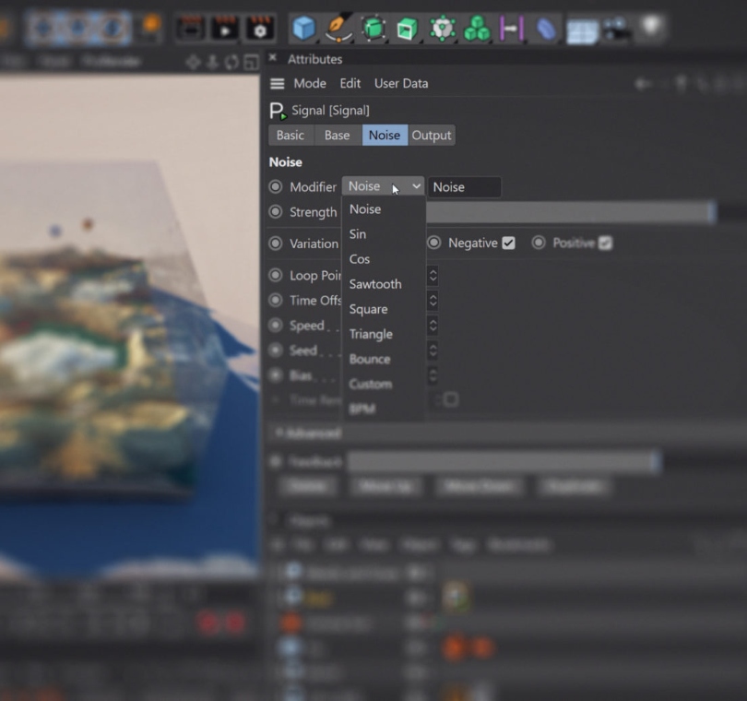747x701 pixels.
Task: Select the Spline Pen tool icon
Action: coord(338,30)
